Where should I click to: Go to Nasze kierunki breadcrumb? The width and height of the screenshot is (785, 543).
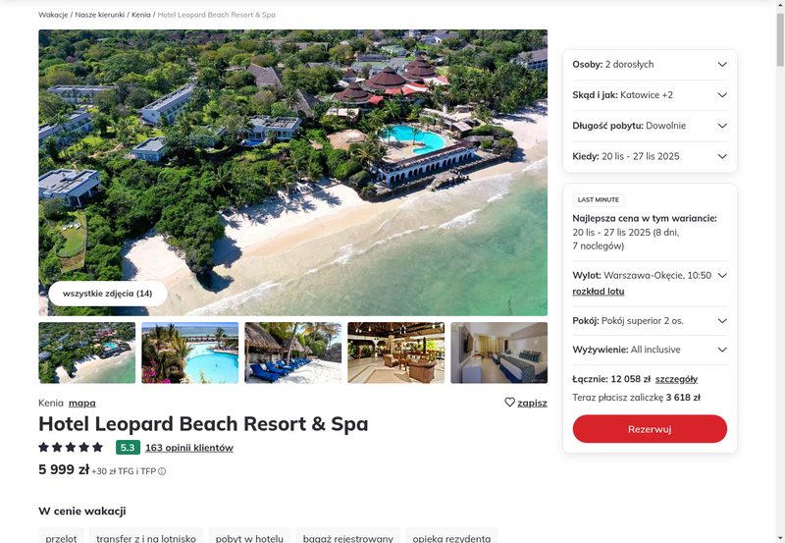point(100,15)
